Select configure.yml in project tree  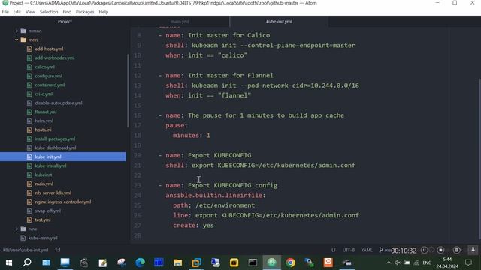48,76
